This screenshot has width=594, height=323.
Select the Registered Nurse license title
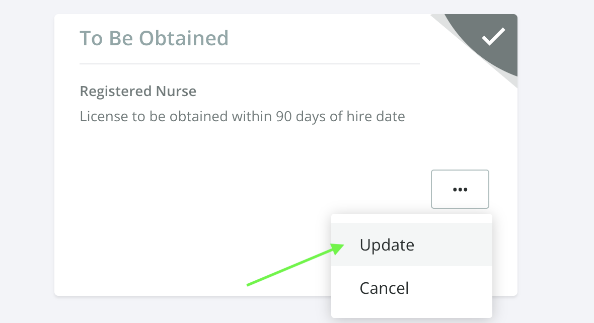coord(138,91)
